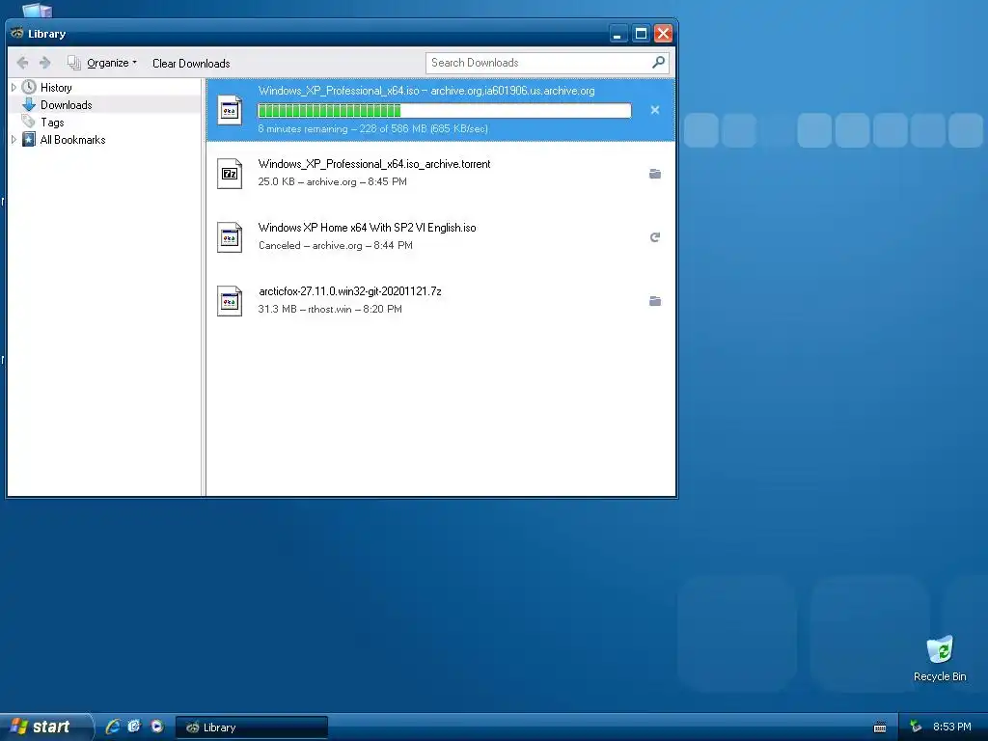Viewport: 988px width, 741px height.
Task: Click the 8:53 PM taskbar clock
Action: 951,727
